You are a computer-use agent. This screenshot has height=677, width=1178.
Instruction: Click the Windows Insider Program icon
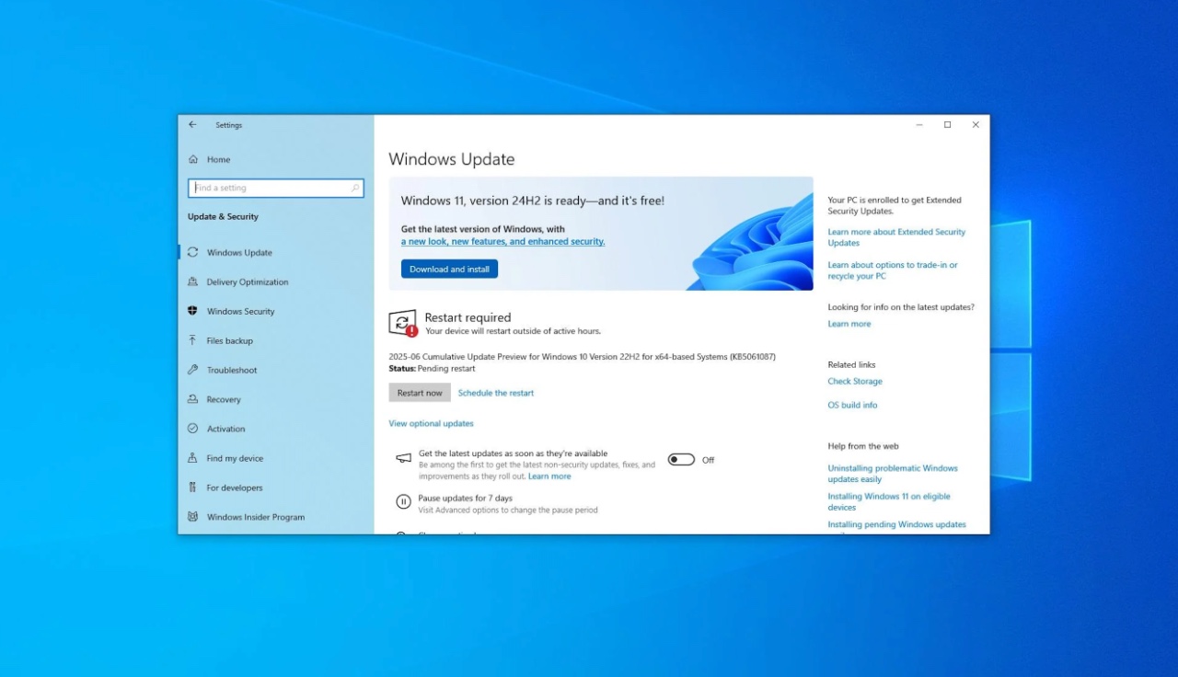point(193,517)
